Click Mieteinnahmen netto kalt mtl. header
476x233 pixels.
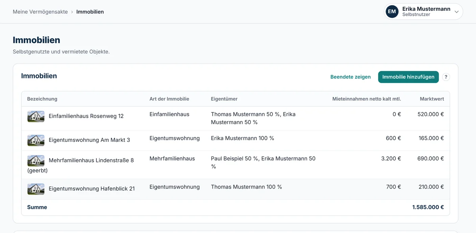click(367, 99)
